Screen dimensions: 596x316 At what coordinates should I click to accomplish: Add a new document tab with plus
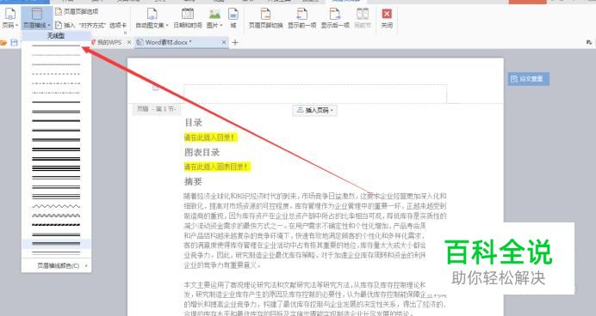(235, 42)
